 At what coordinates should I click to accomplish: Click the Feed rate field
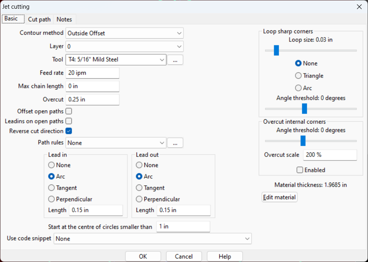coord(92,73)
